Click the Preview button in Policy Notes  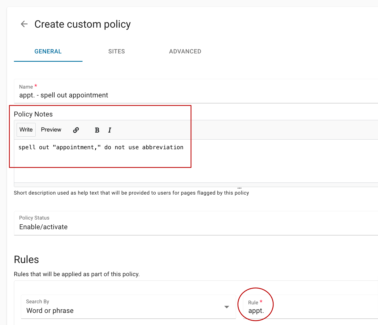(x=51, y=129)
